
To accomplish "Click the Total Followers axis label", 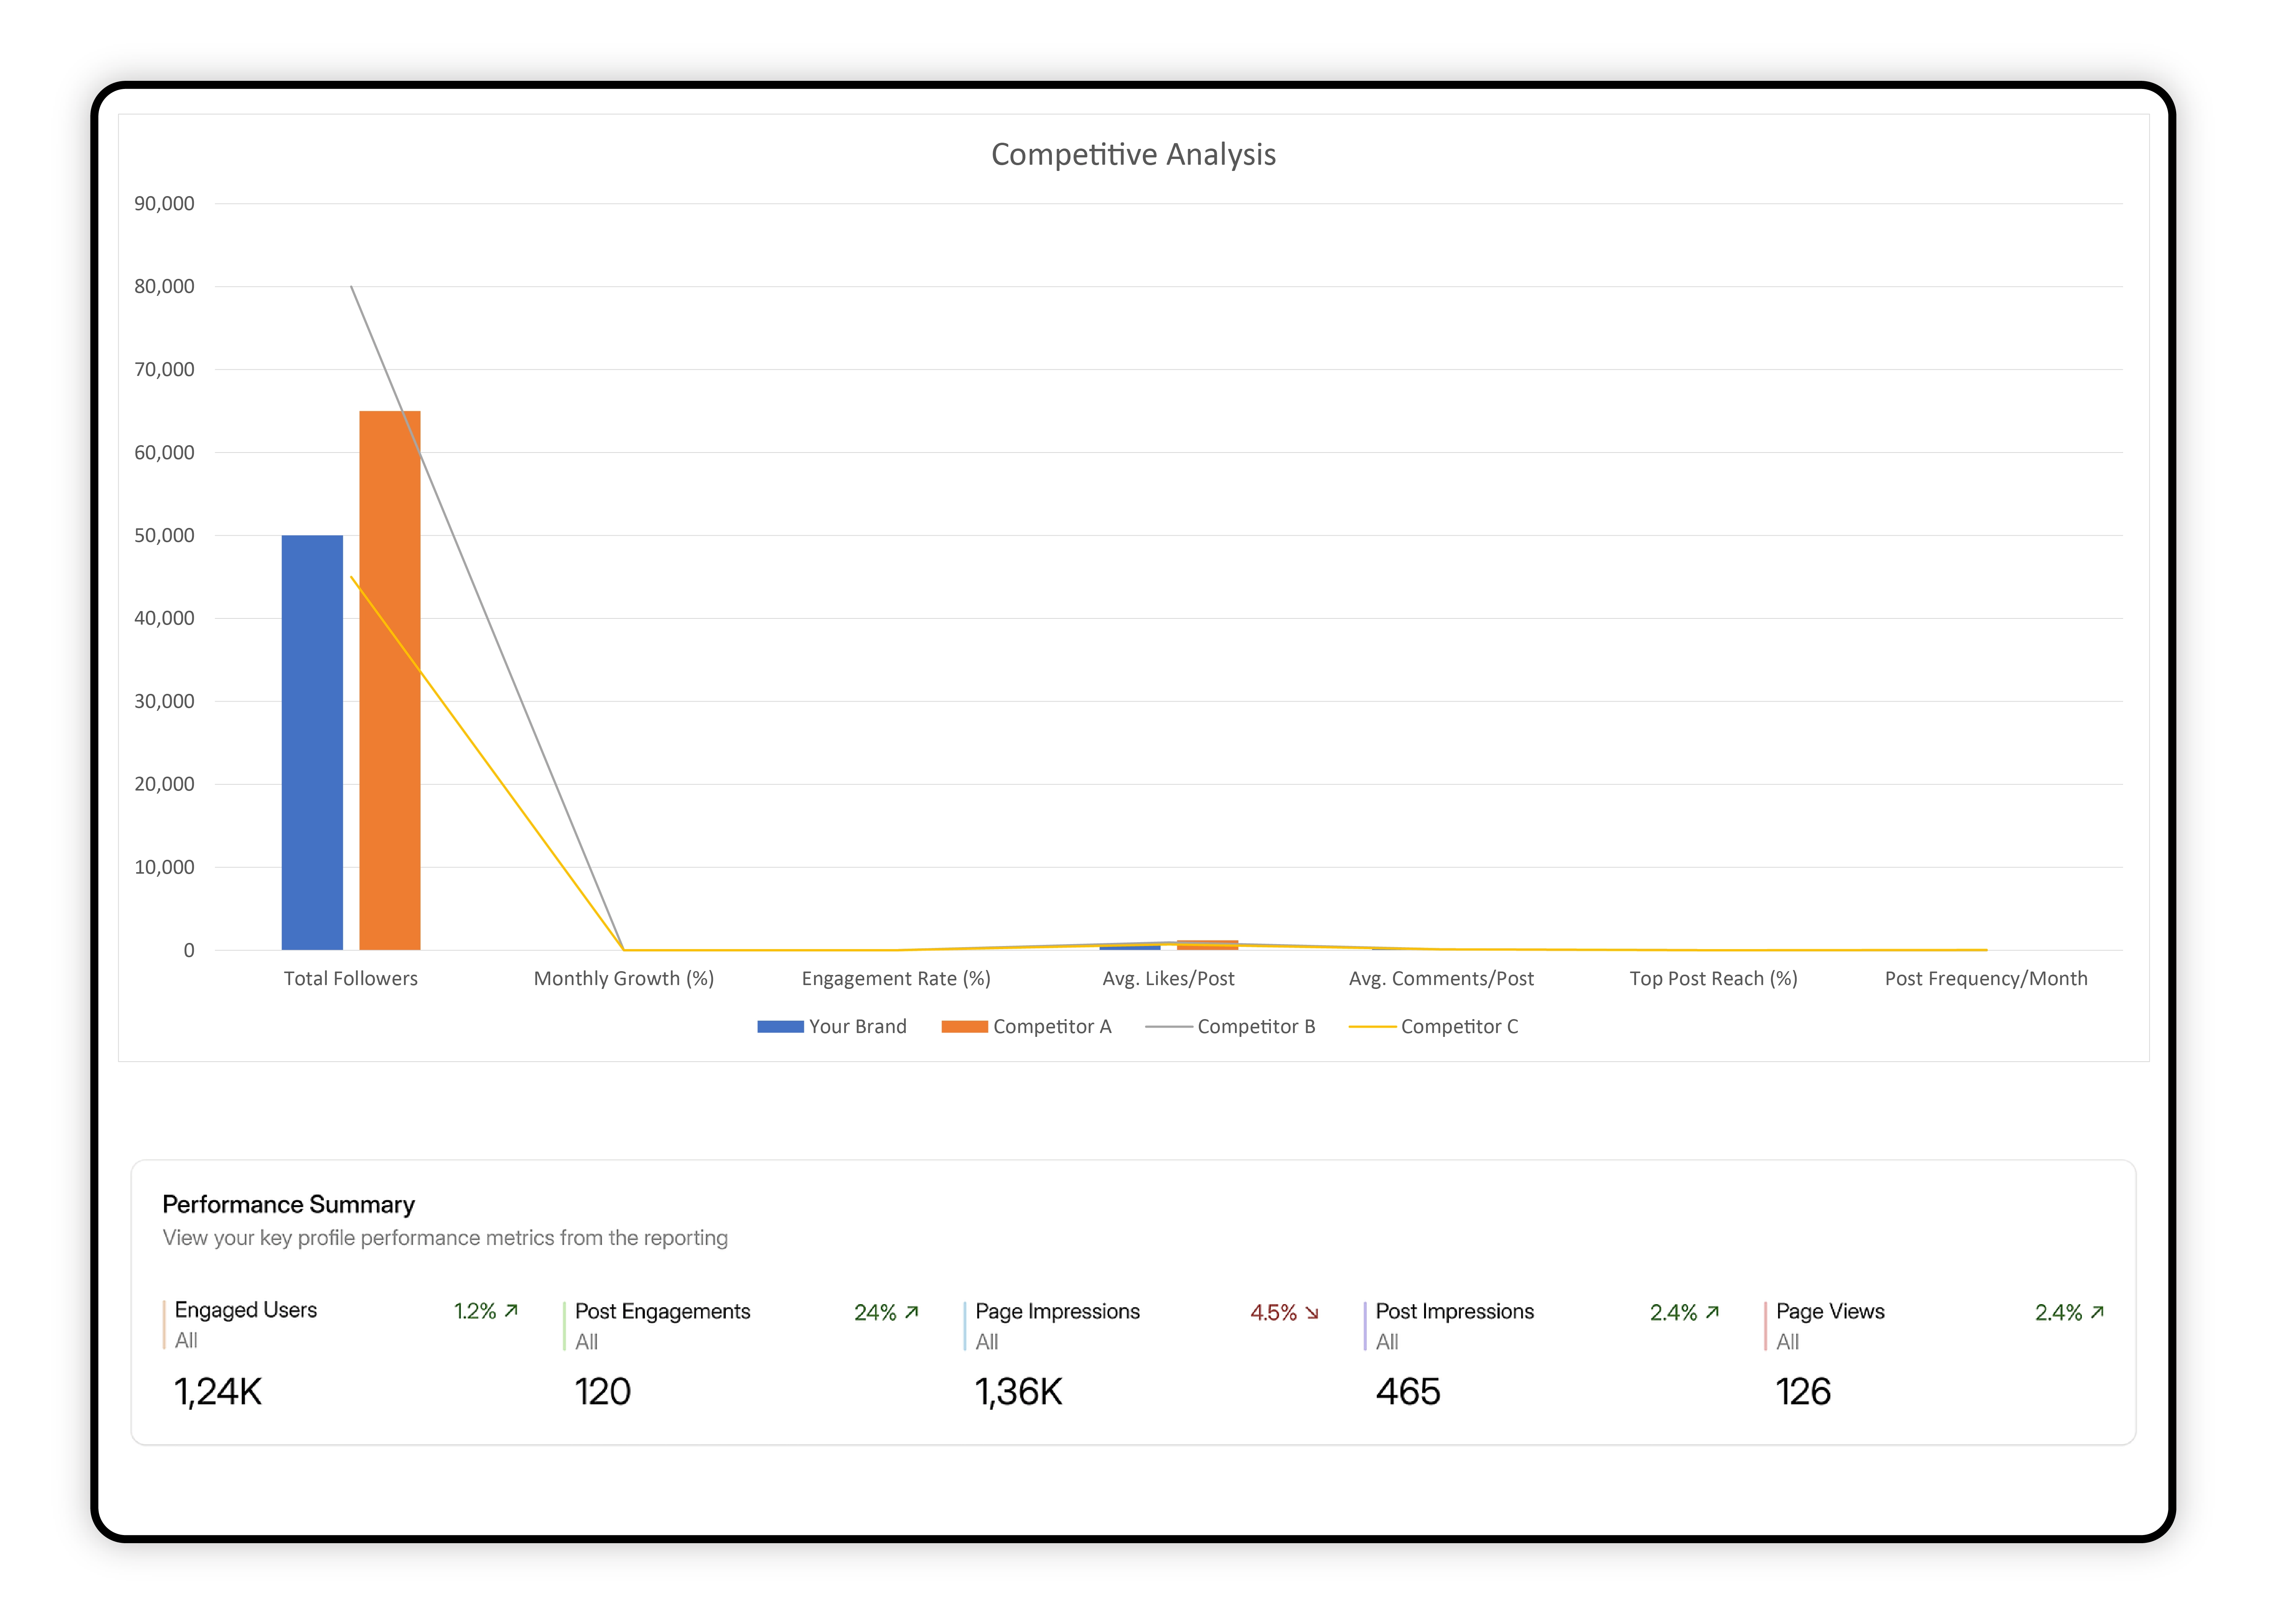I will 351,979.
